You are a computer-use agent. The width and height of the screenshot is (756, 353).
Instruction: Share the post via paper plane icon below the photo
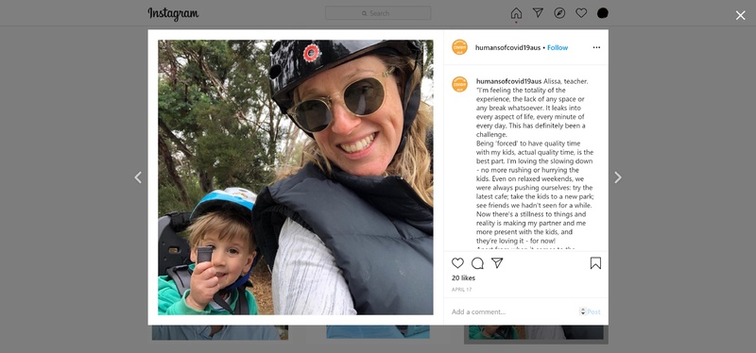click(x=497, y=263)
